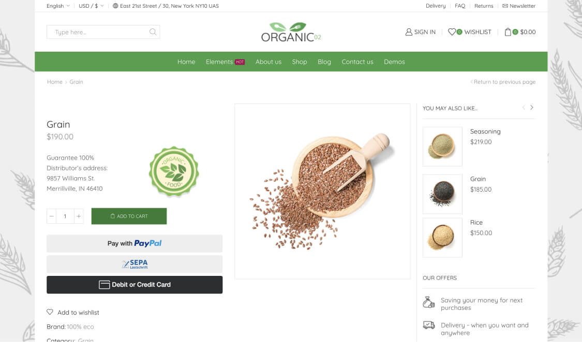This screenshot has width=582, height=342.
Task: Open the shopping cart bag icon
Action: click(508, 32)
